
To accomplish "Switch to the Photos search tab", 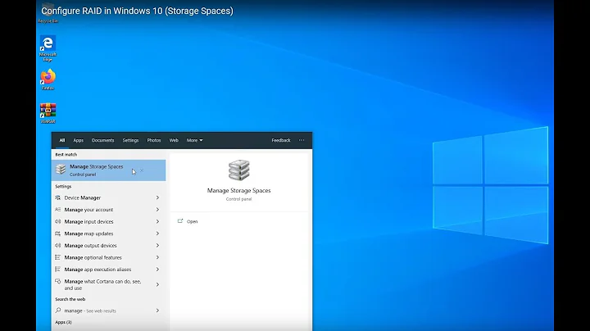I will 154,140.
